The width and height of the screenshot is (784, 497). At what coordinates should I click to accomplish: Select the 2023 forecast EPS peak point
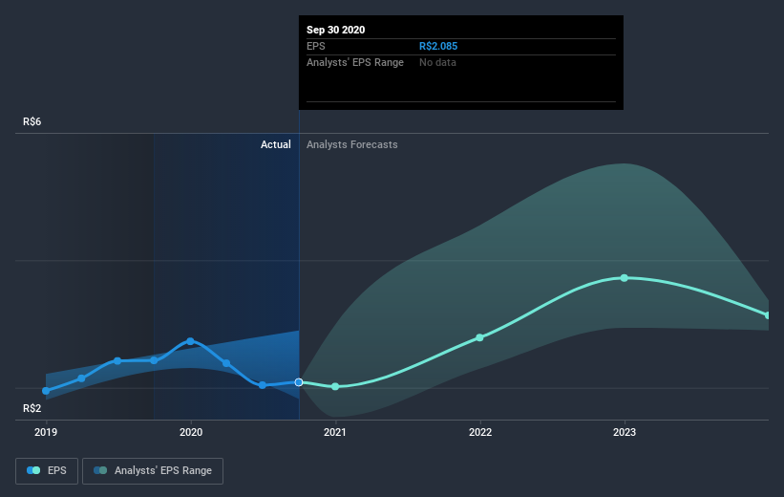tap(624, 278)
